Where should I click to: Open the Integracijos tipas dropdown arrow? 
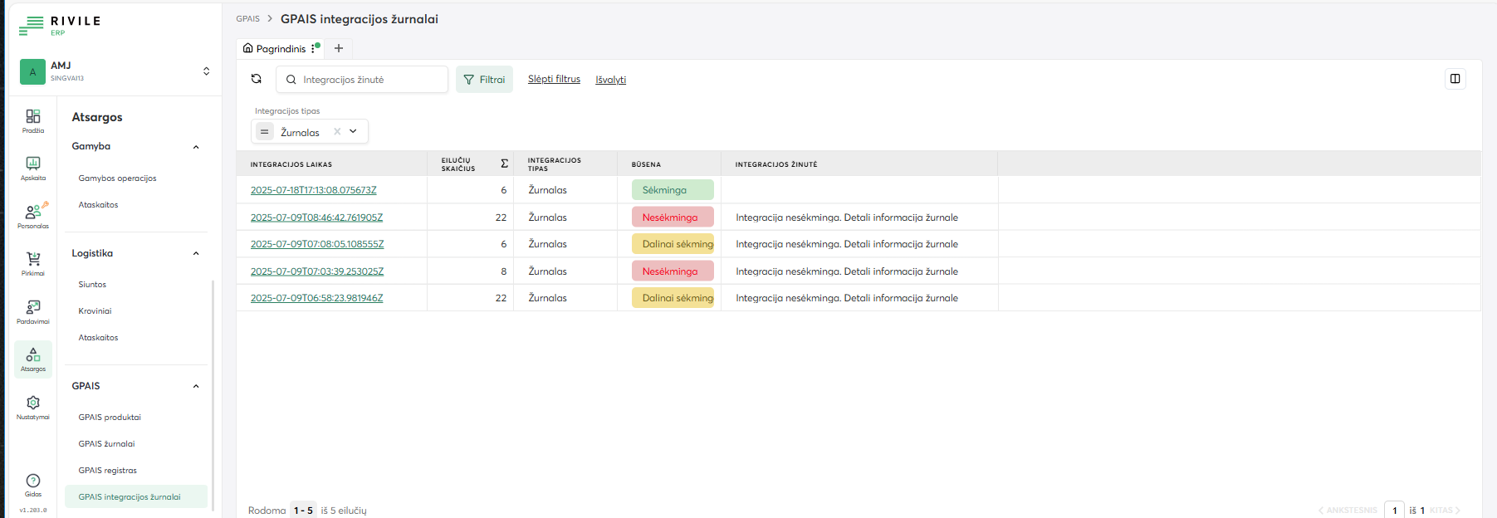[x=354, y=132]
